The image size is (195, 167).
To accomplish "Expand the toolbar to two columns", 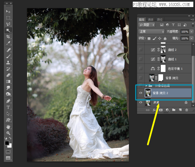I will [x=7, y=3].
